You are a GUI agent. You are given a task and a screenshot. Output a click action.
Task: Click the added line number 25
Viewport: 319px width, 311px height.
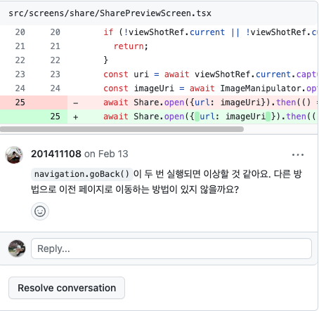[56, 117]
